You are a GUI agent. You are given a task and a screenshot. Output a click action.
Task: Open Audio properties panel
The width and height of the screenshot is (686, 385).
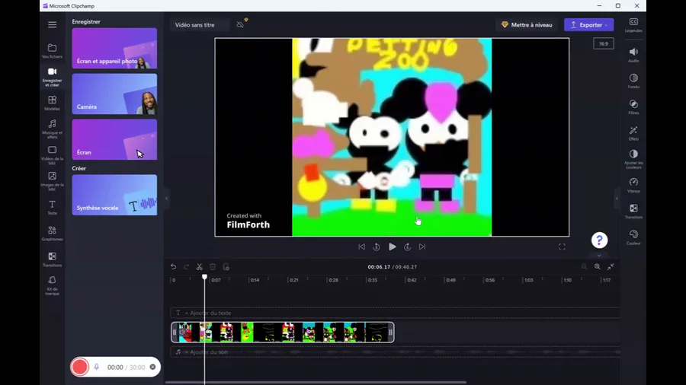633,55
